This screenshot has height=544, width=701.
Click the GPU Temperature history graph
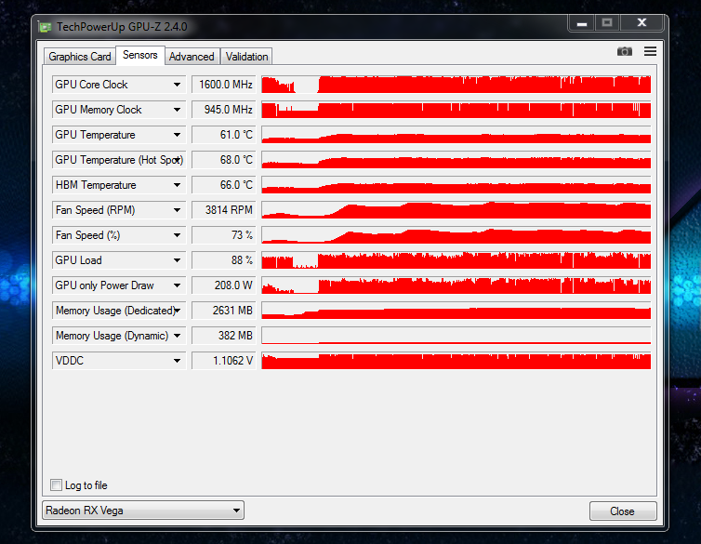(456, 135)
